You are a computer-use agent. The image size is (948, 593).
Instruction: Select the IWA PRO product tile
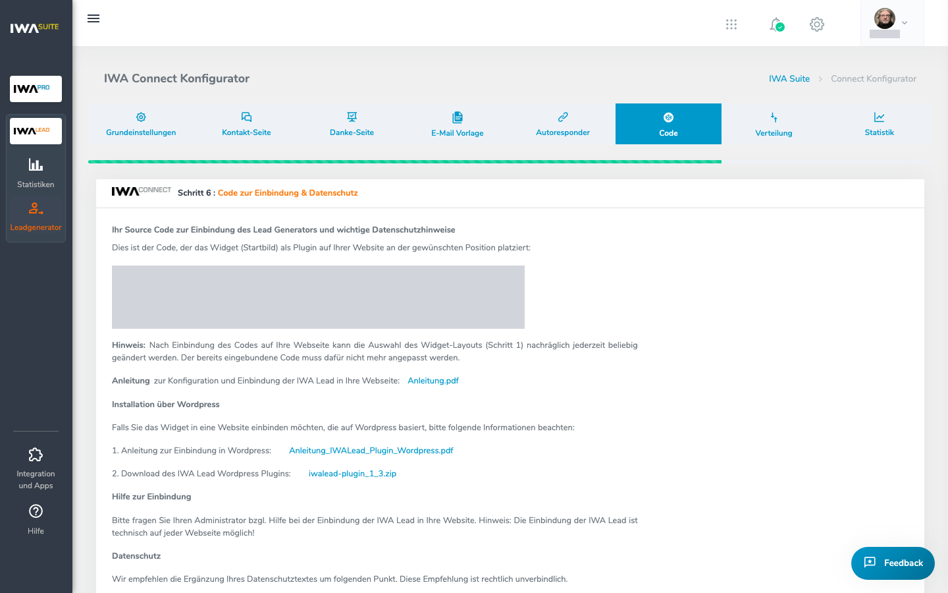36,89
